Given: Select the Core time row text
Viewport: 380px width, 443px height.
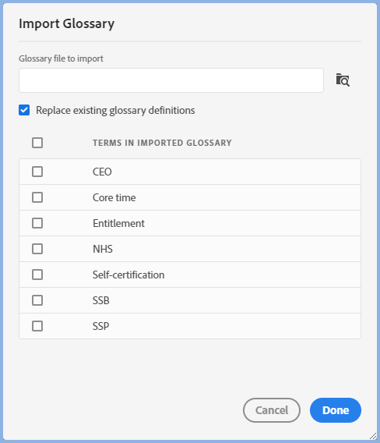Looking at the screenshot, I should coord(114,197).
